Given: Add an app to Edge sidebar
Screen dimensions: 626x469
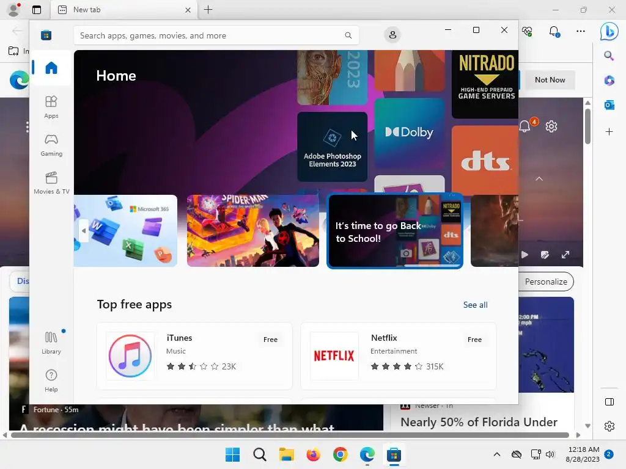Looking at the screenshot, I should [609, 132].
